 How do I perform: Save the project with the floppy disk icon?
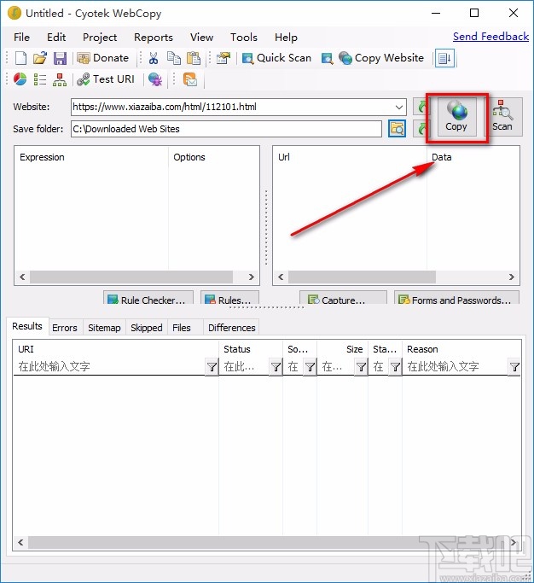[60, 58]
